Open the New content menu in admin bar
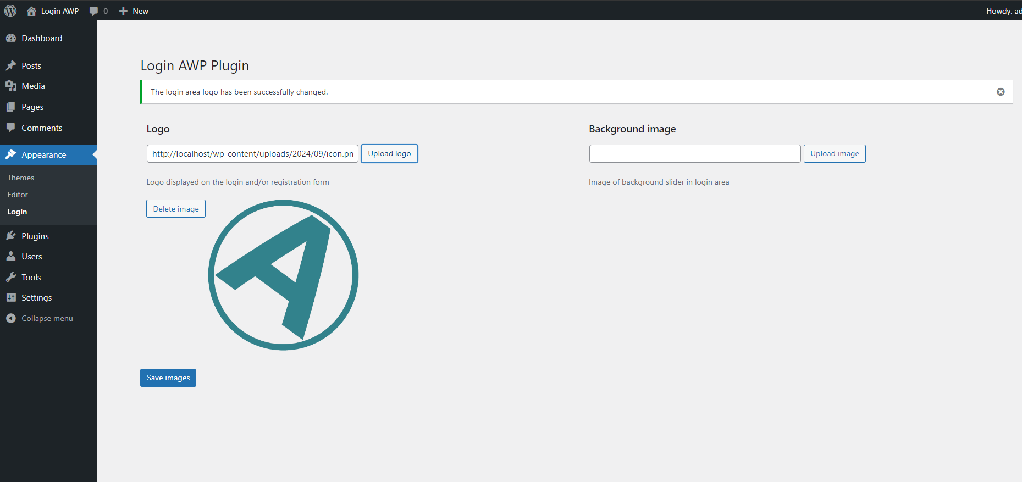The width and height of the screenshot is (1022, 482). coord(134,11)
